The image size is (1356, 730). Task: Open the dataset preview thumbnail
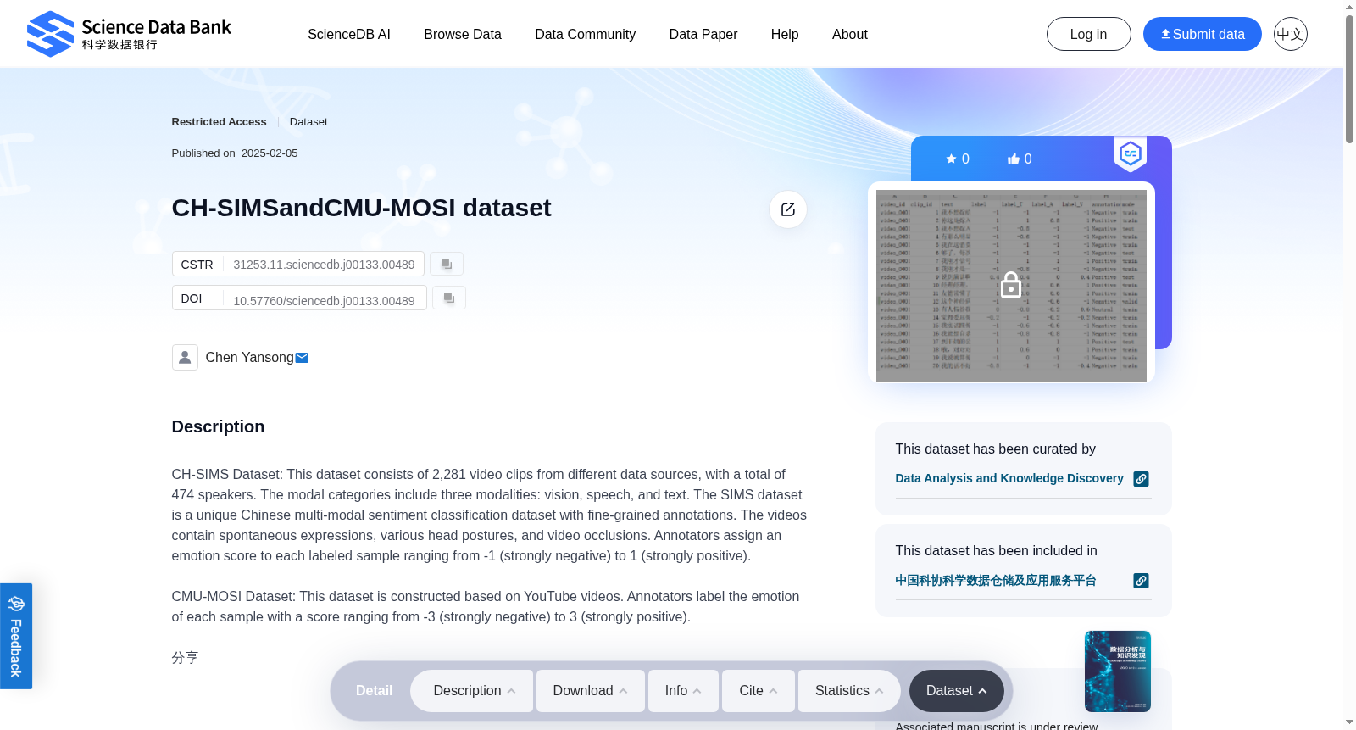coord(1011,285)
